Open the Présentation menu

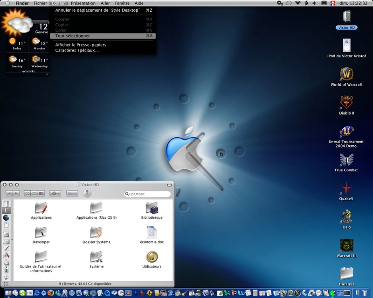pos(83,3)
